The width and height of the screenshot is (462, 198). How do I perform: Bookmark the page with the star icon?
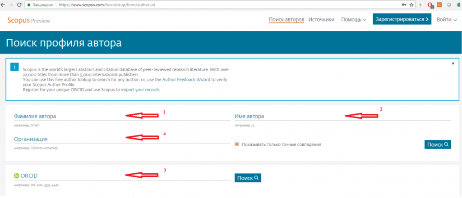(411, 4)
